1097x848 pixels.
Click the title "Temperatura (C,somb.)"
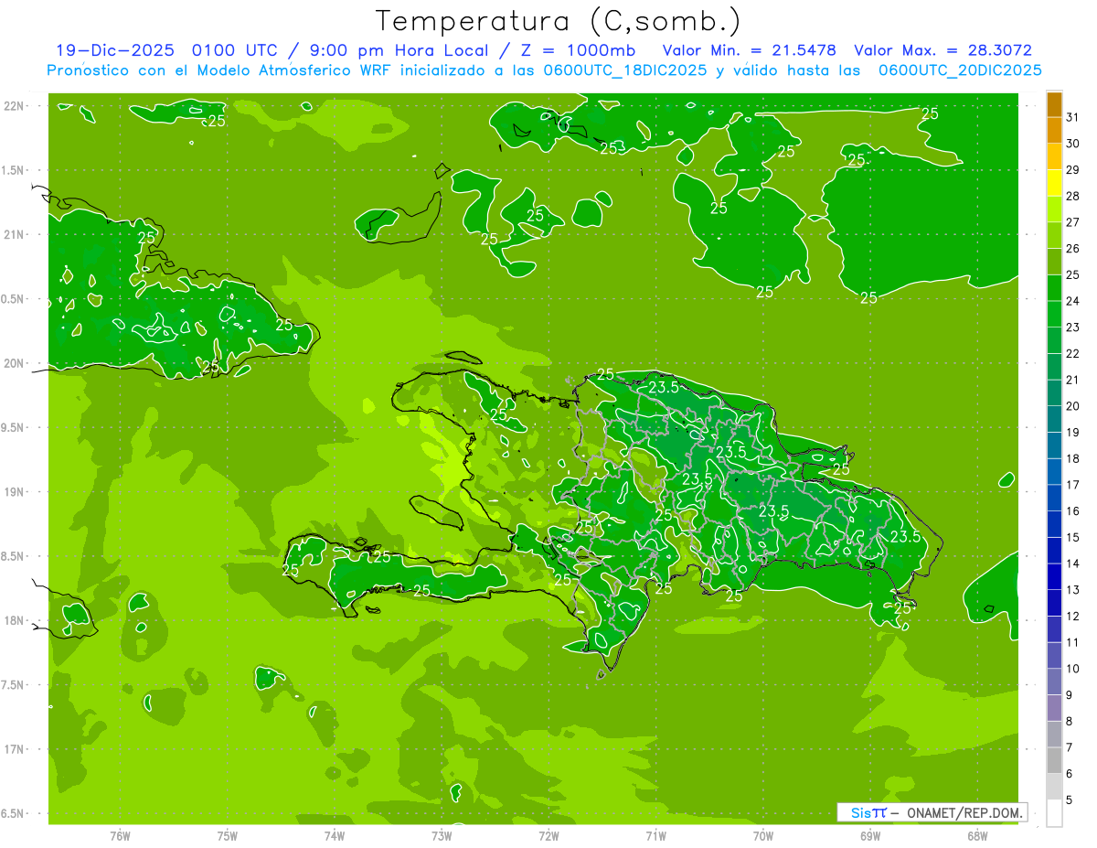coord(558,21)
